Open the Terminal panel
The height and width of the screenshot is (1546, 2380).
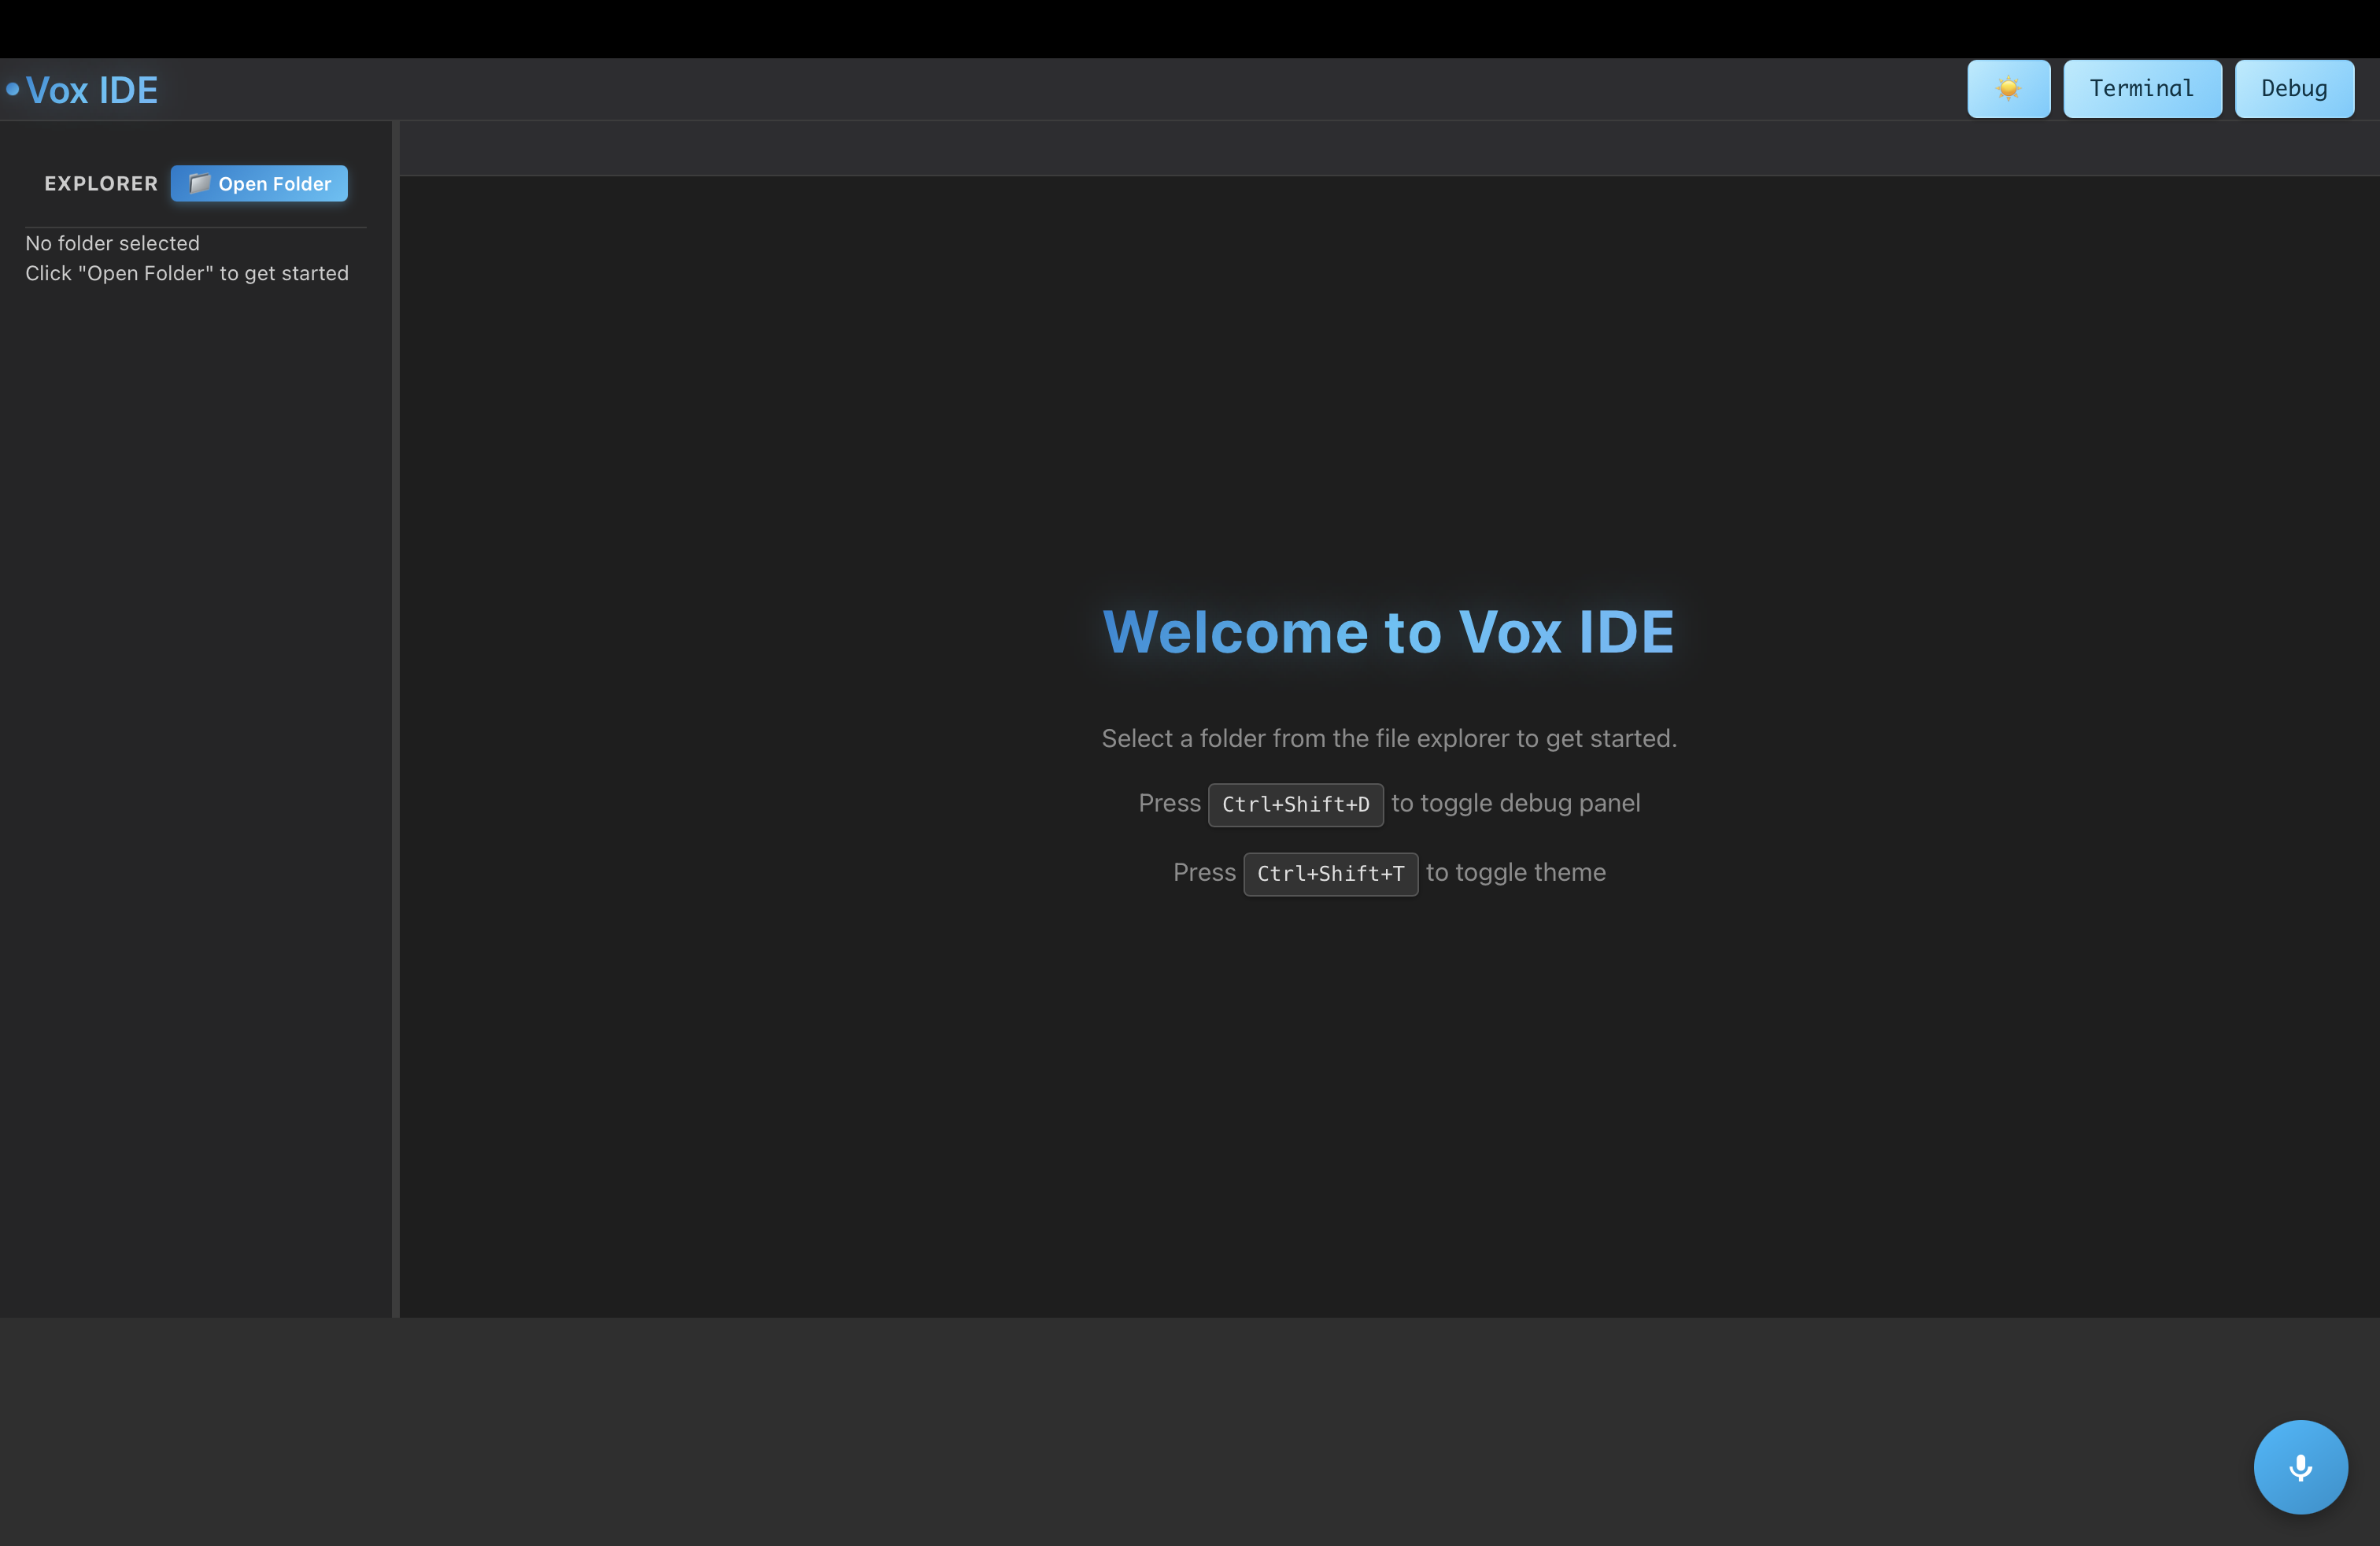click(x=2142, y=89)
